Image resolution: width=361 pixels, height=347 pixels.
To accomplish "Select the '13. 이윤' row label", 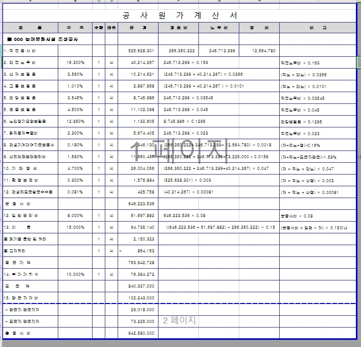I will [x=30, y=227].
